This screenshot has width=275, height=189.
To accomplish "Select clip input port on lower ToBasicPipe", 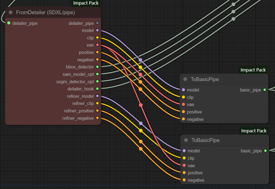I will coord(184,158).
